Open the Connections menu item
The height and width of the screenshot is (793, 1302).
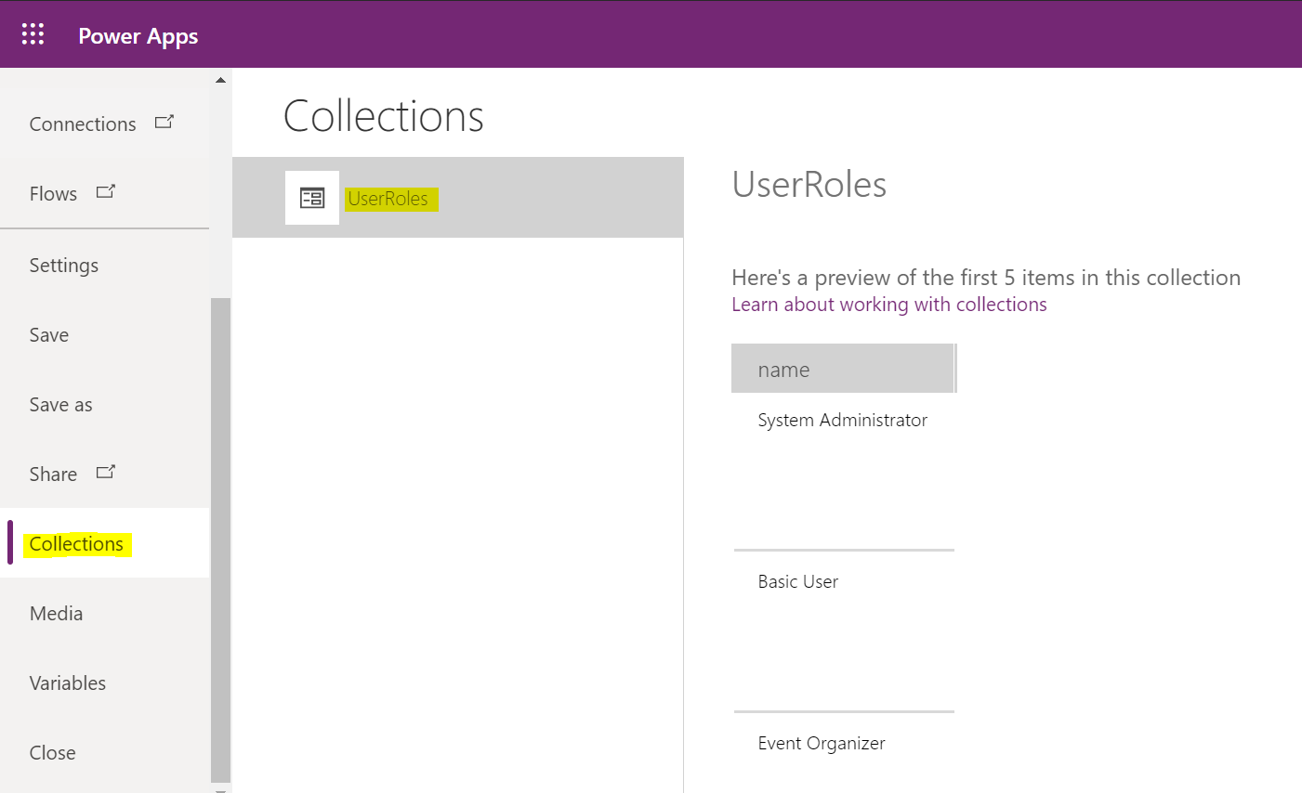coord(83,124)
